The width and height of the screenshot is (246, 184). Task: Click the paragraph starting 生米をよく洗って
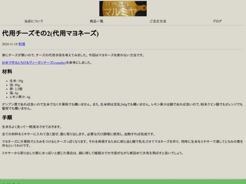pos(32,127)
